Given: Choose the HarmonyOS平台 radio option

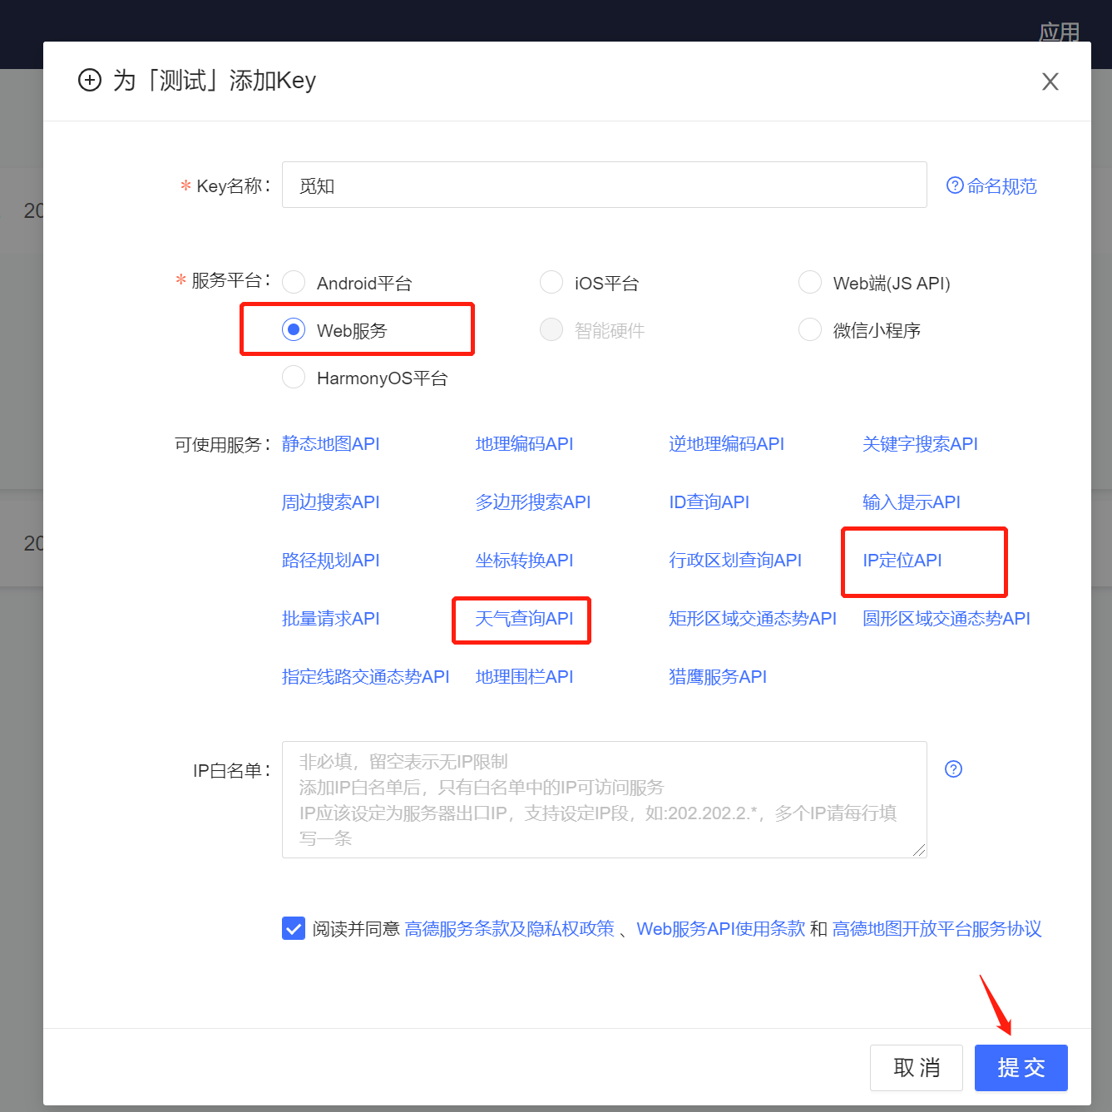Looking at the screenshot, I should (294, 378).
